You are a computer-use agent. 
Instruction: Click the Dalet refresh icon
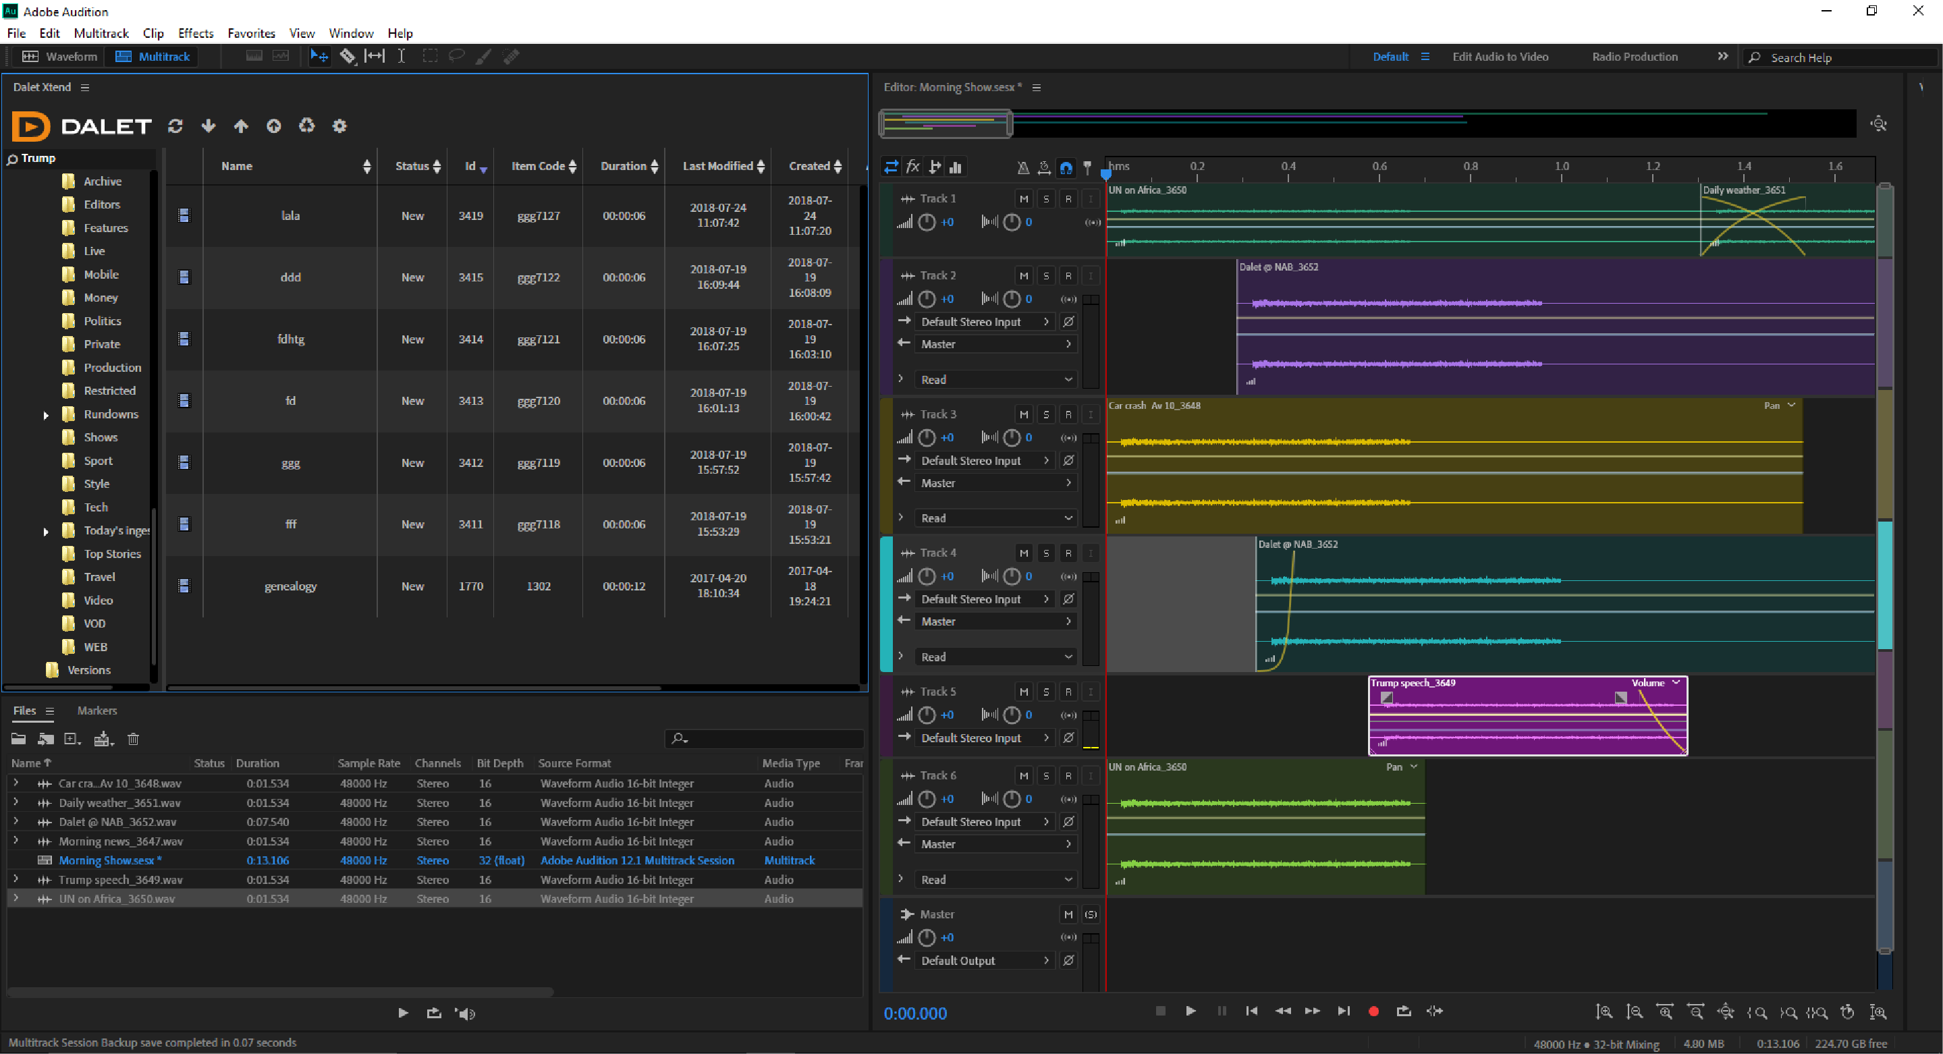(x=175, y=126)
